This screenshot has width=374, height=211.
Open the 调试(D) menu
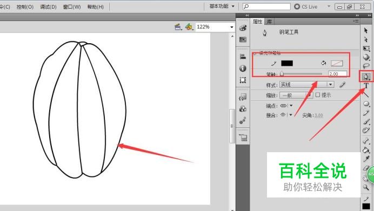[x=48, y=6]
